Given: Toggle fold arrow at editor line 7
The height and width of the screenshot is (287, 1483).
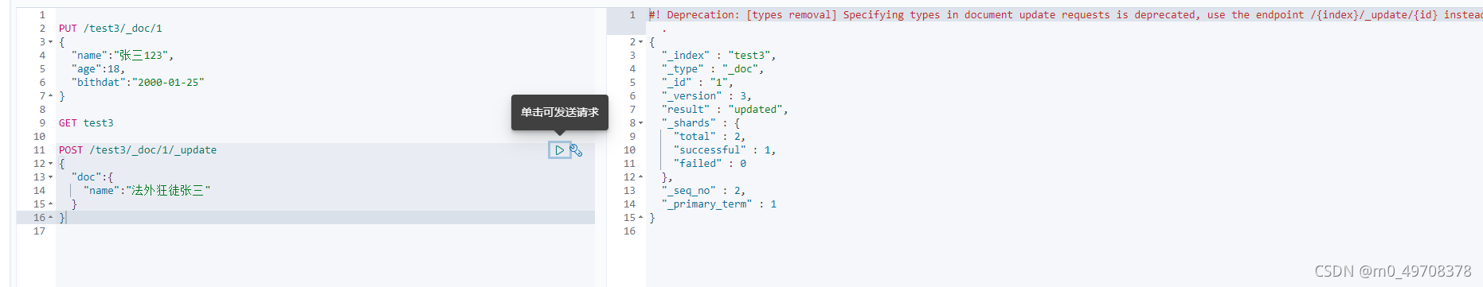Looking at the screenshot, I should tap(51, 96).
